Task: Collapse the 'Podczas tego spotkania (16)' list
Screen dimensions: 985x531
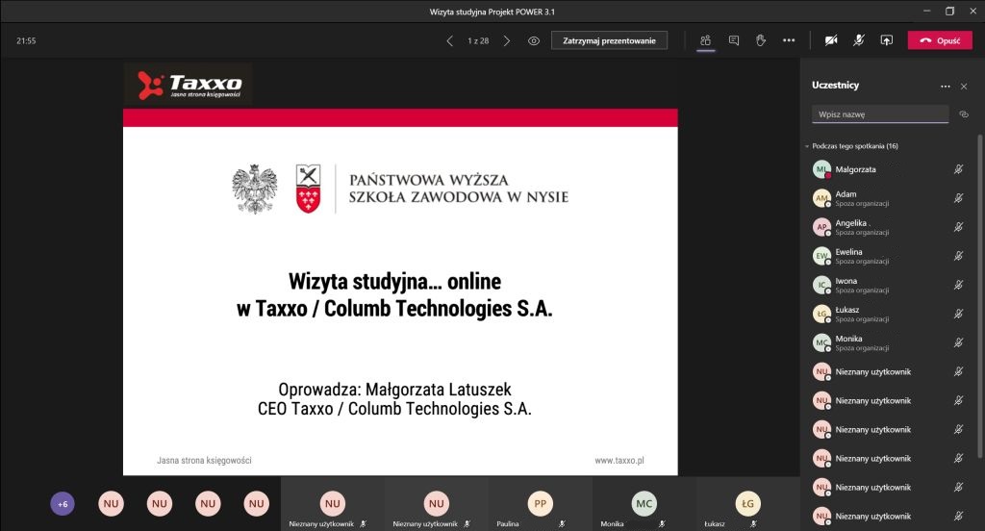Action: pos(807,146)
